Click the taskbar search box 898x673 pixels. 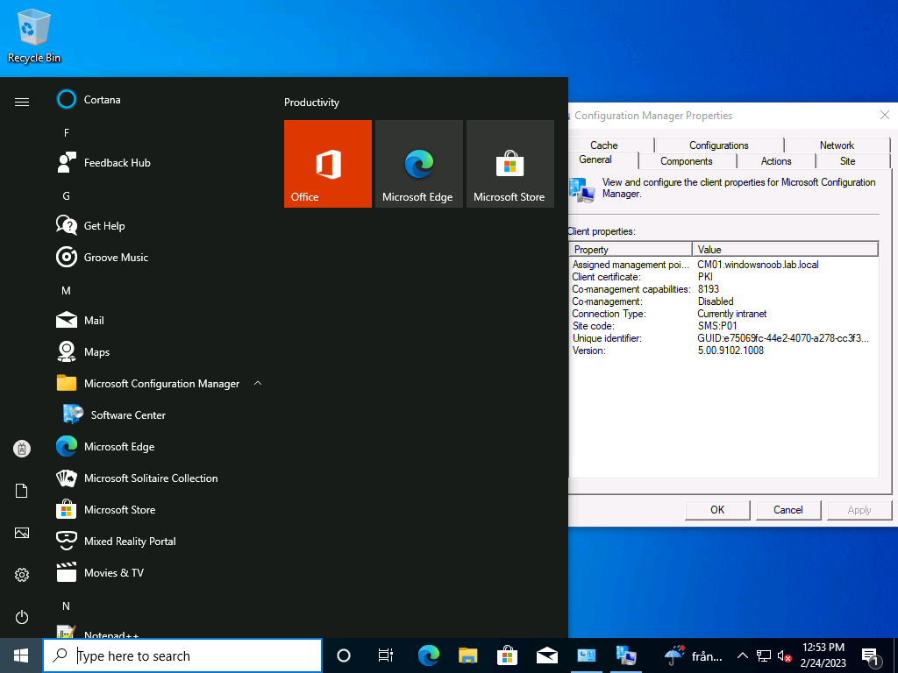pos(182,655)
